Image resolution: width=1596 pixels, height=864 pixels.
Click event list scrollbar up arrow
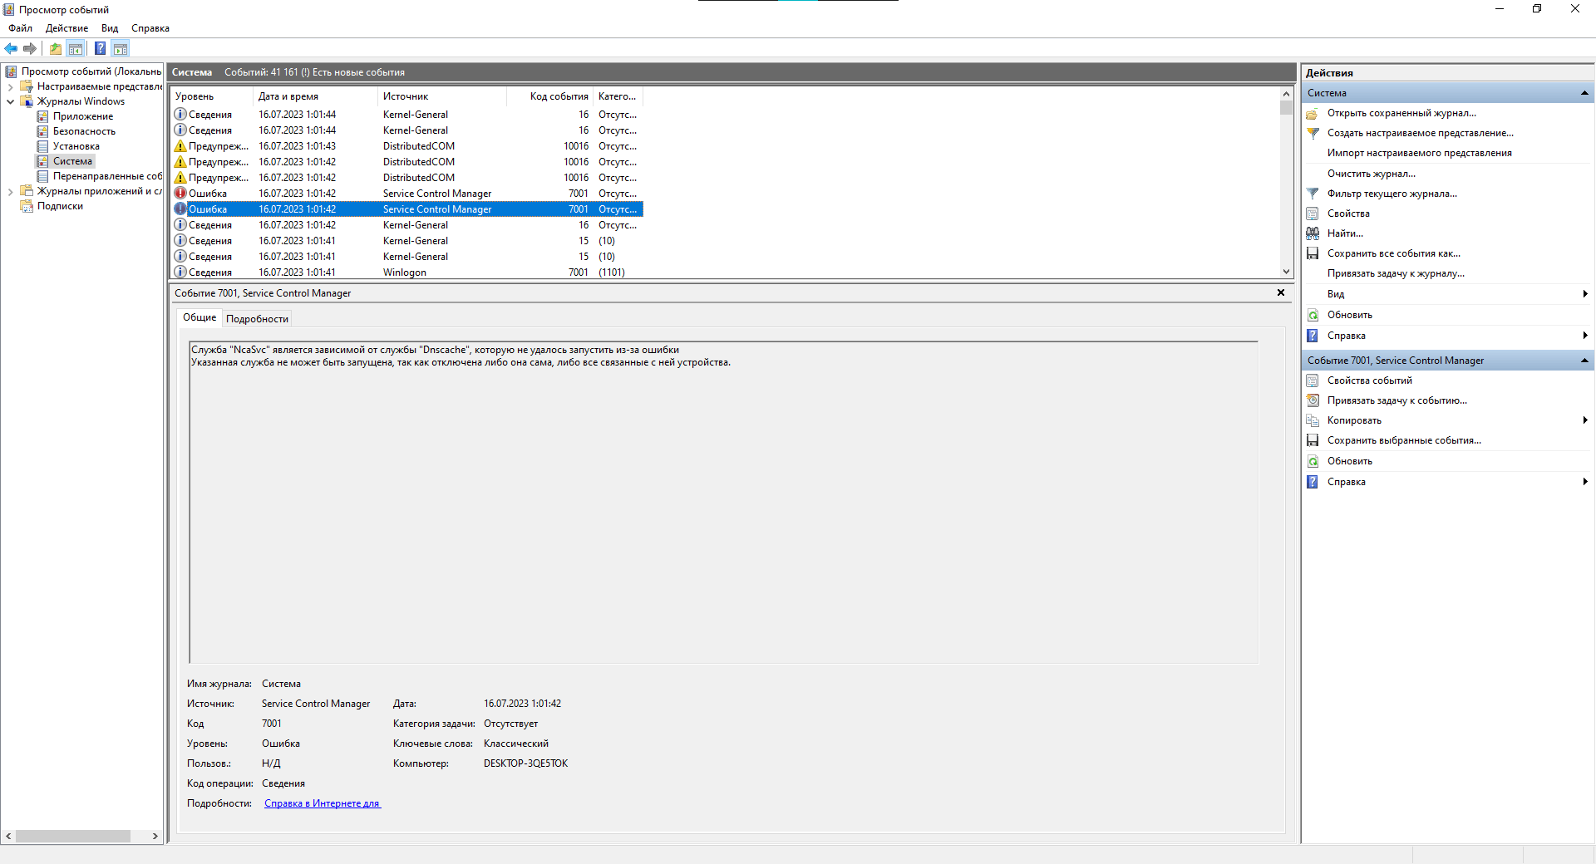[x=1286, y=93]
